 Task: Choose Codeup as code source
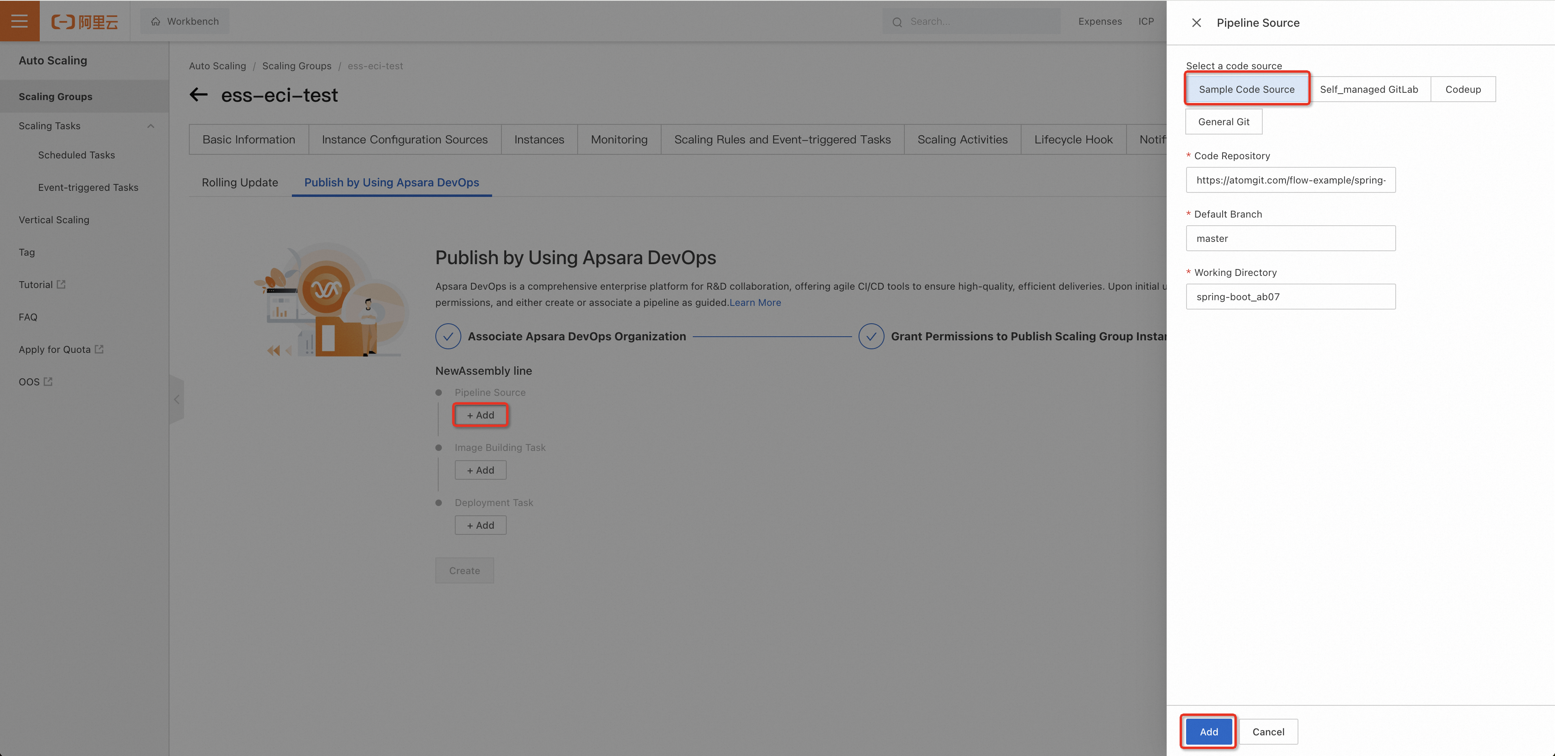(1462, 89)
